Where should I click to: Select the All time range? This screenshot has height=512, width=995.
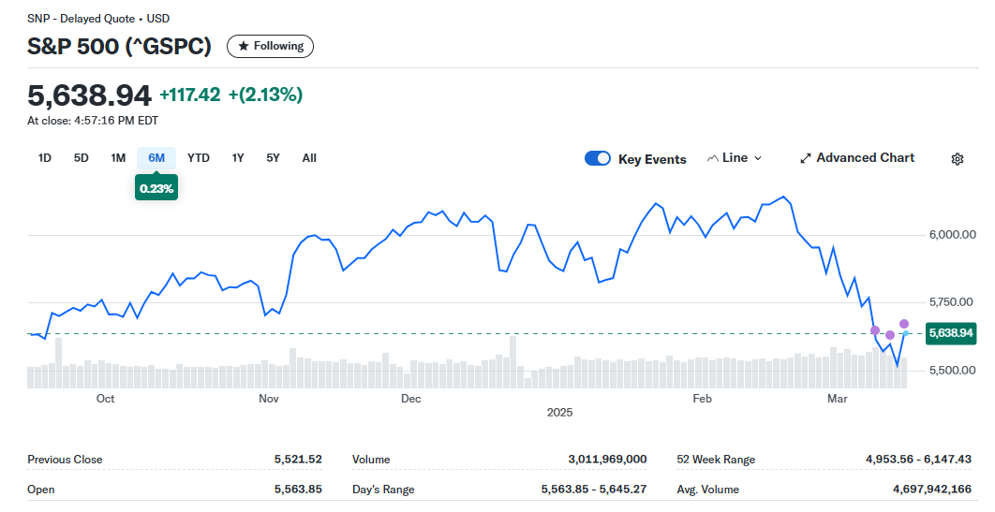pos(309,158)
